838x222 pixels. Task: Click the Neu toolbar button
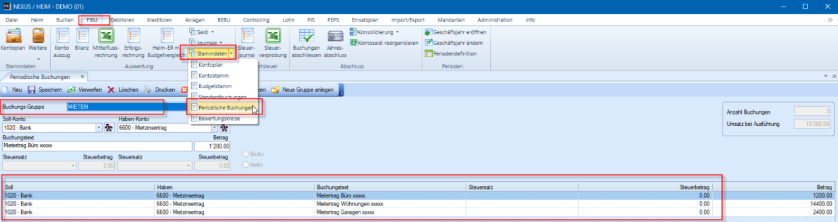coord(13,90)
